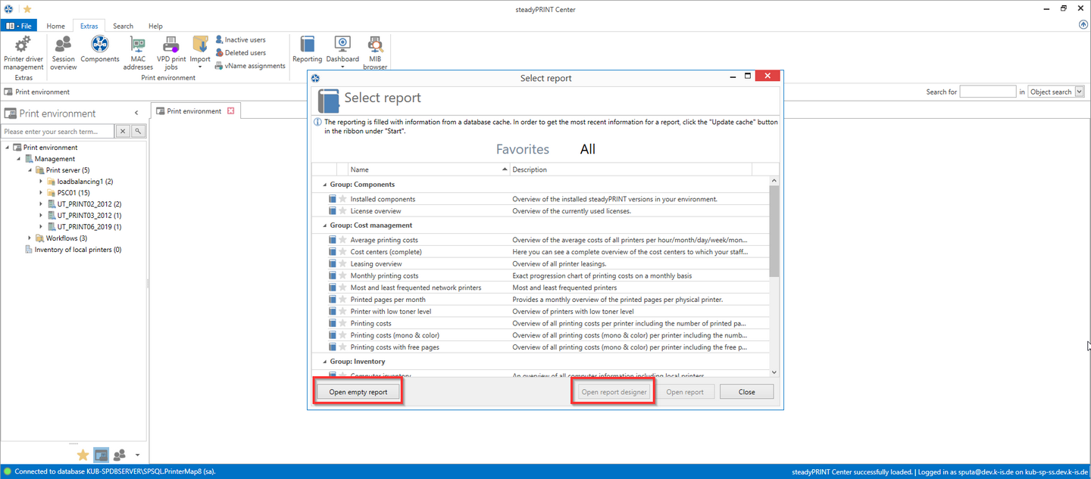Click the report icon of Printed pages per month

[332, 299]
